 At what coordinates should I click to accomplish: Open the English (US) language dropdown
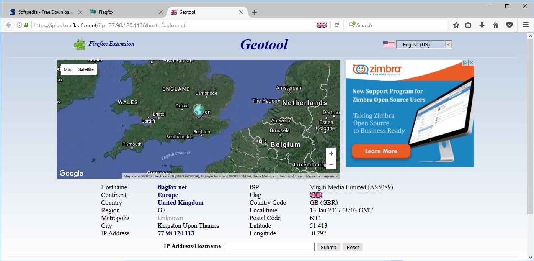point(424,44)
